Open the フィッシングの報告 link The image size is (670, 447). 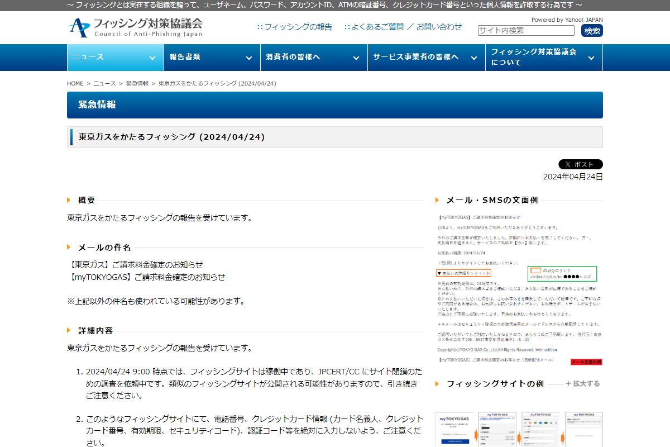[x=298, y=27]
